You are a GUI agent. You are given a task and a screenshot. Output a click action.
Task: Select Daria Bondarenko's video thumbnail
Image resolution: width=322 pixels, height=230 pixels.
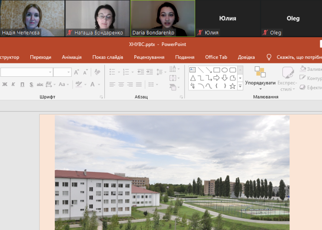[x=162, y=18]
